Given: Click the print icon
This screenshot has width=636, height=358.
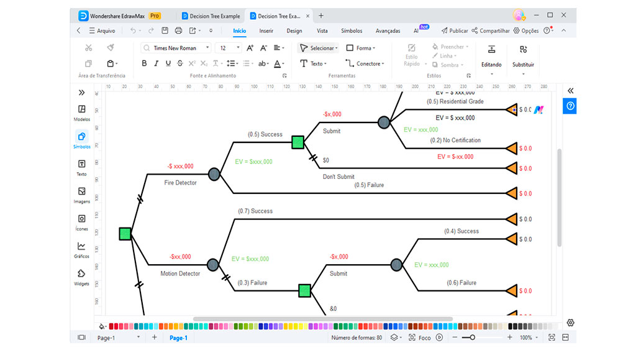Looking at the screenshot, I should [x=178, y=30].
